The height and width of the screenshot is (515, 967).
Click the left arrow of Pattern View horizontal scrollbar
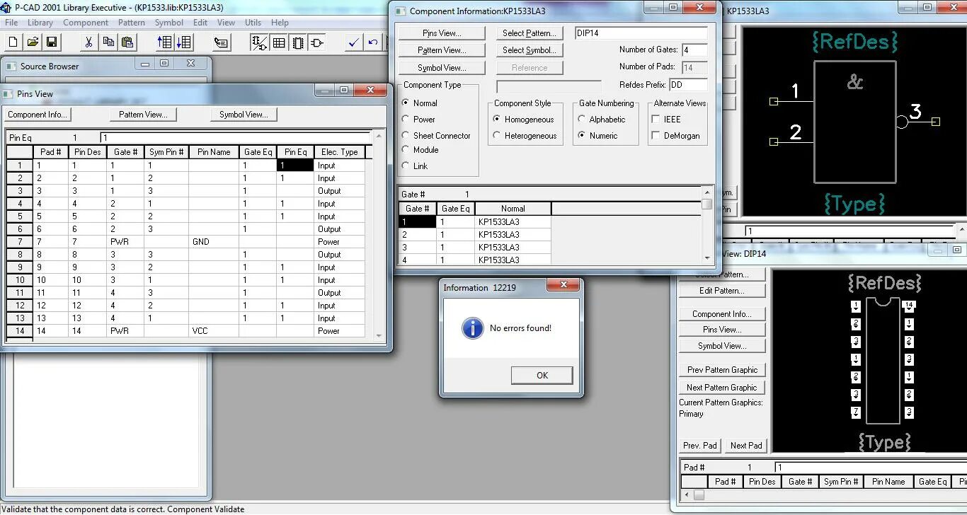pos(686,495)
